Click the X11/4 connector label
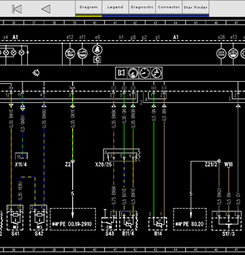 (x=20, y=164)
